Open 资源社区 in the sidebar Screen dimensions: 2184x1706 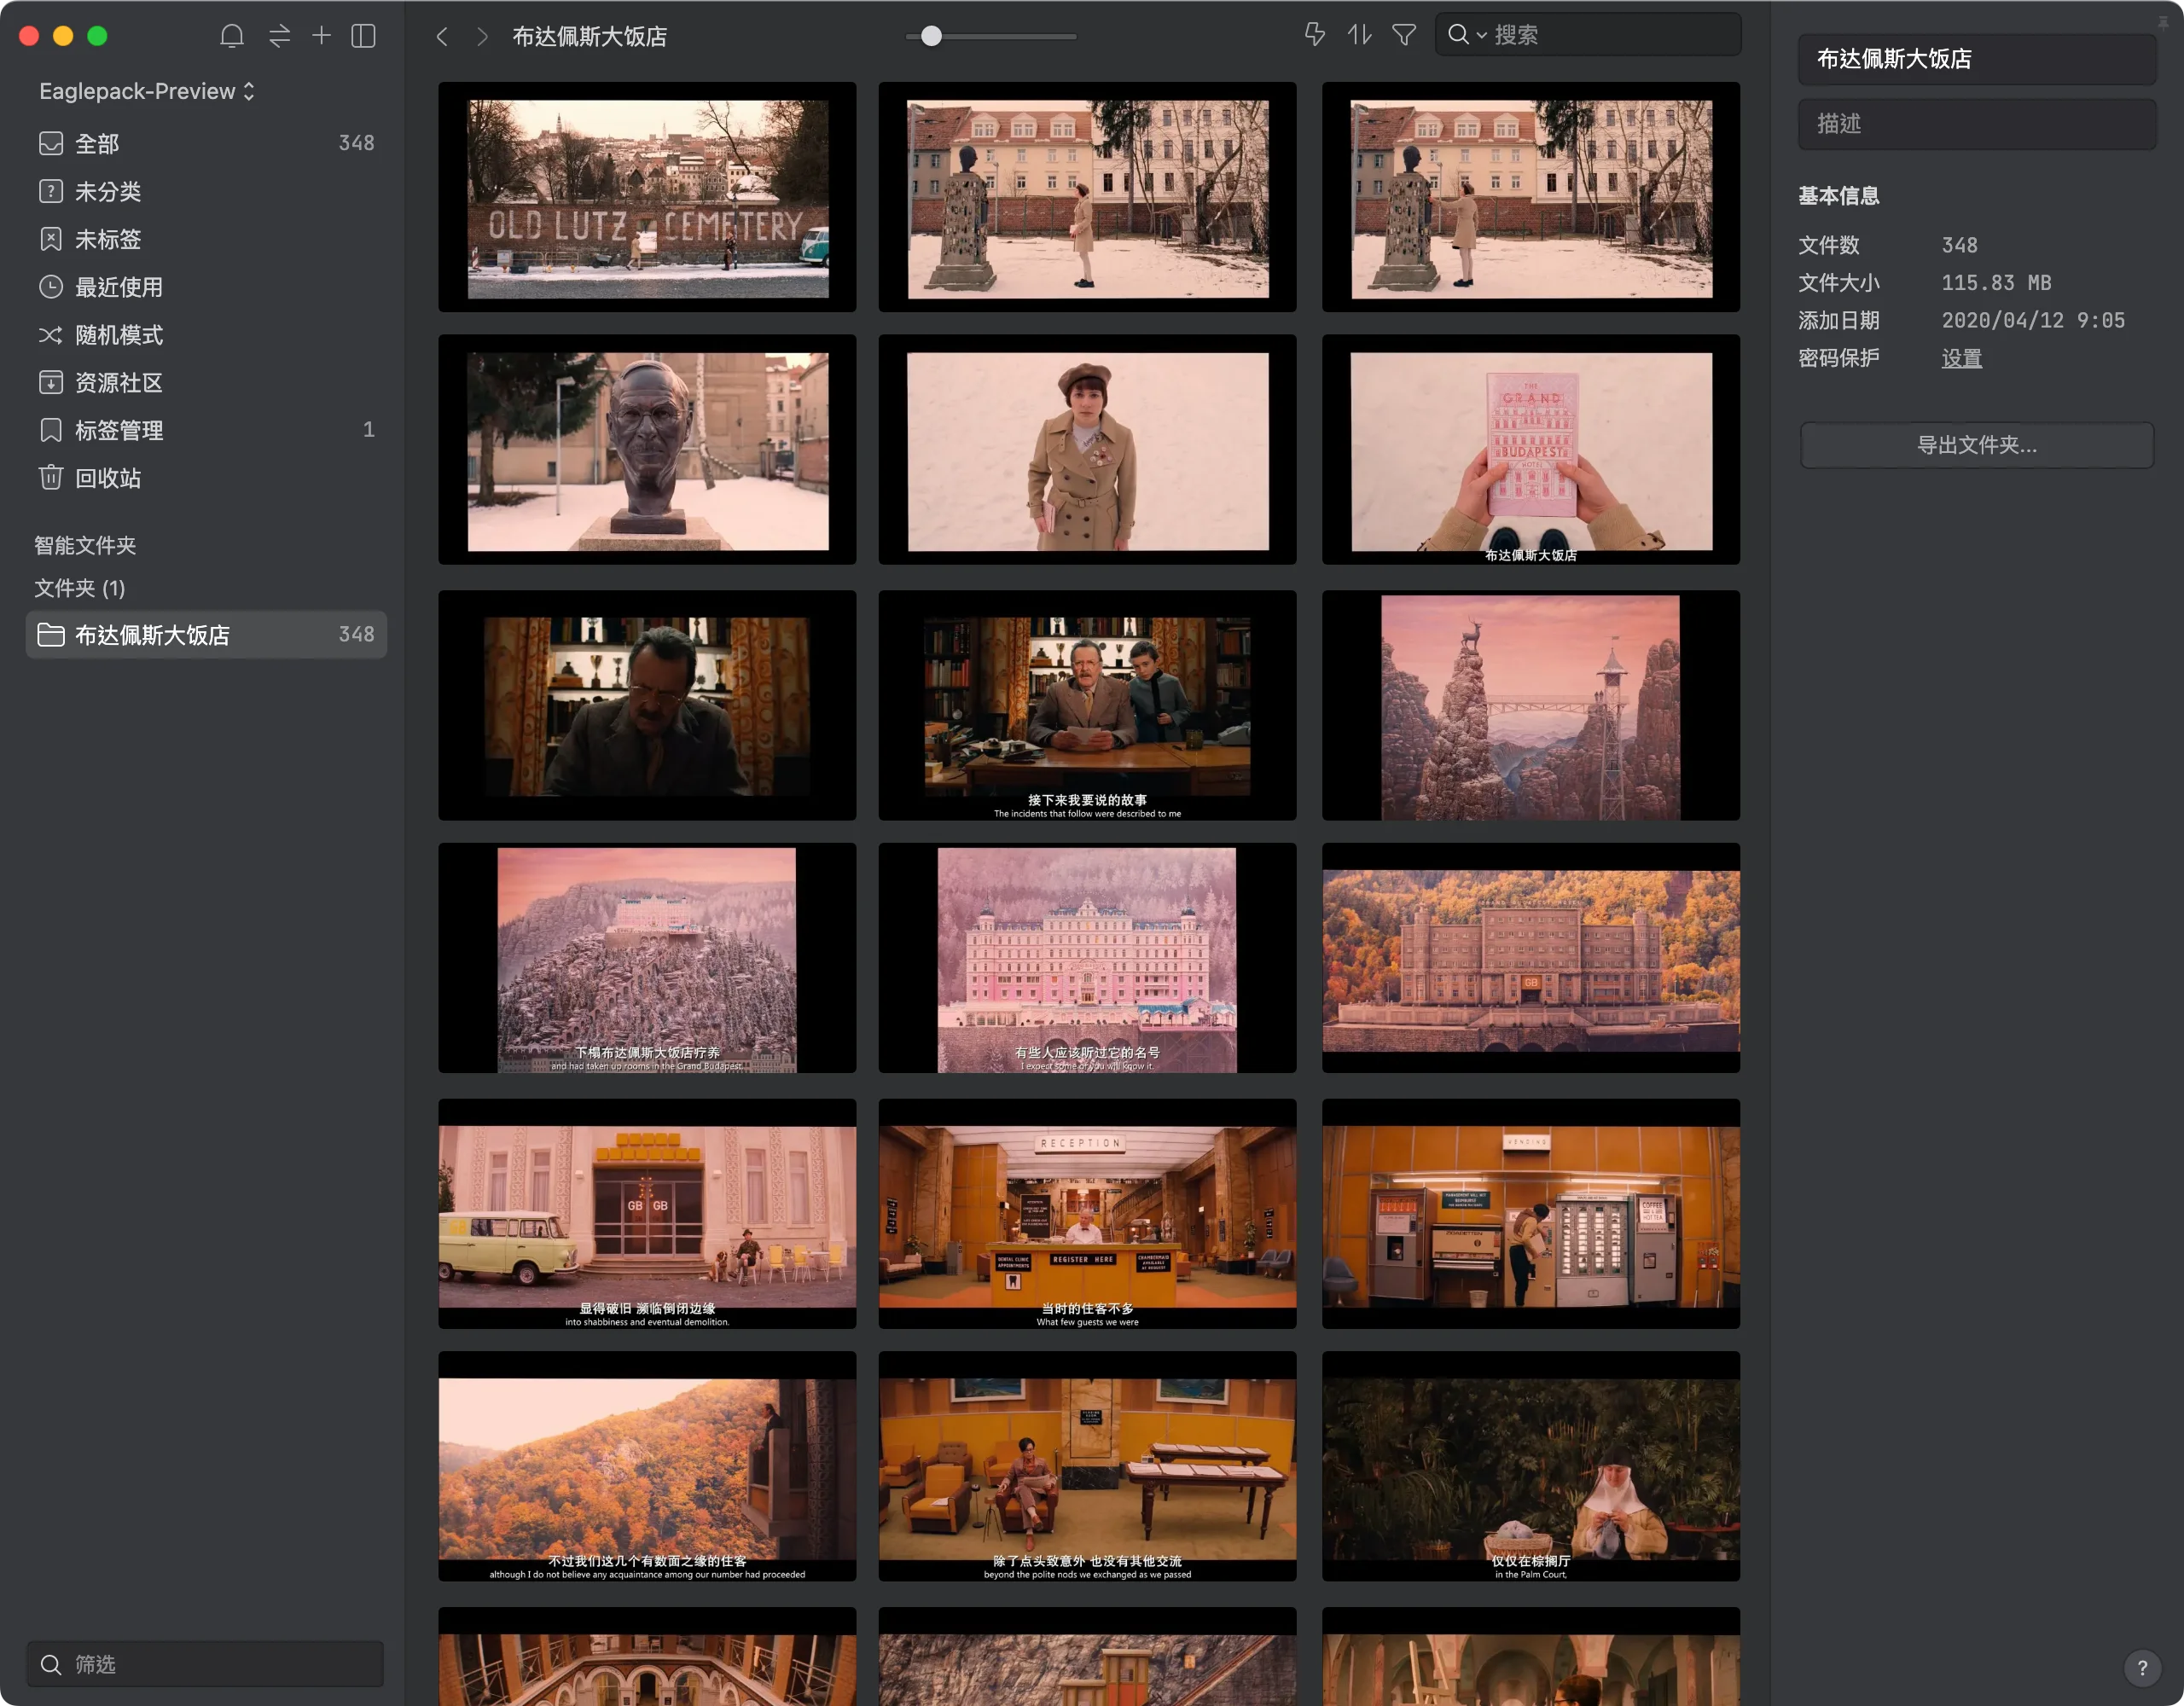pos(206,382)
